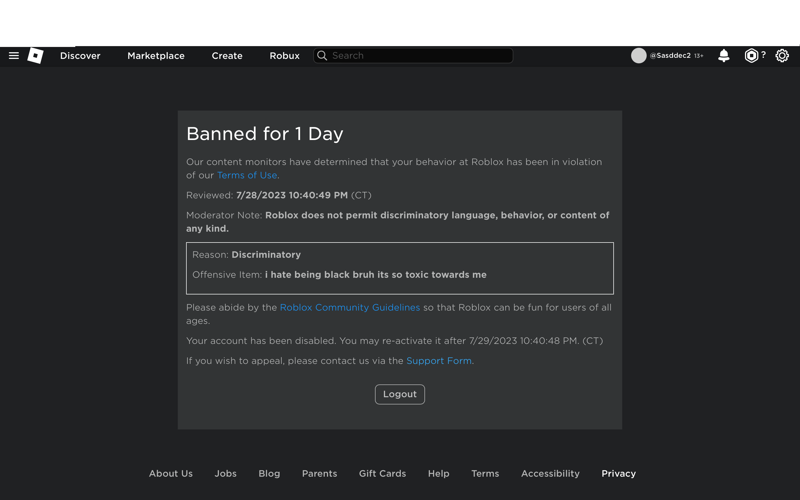800x500 pixels.
Task: Open the notifications bell
Action: pyautogui.click(x=724, y=56)
